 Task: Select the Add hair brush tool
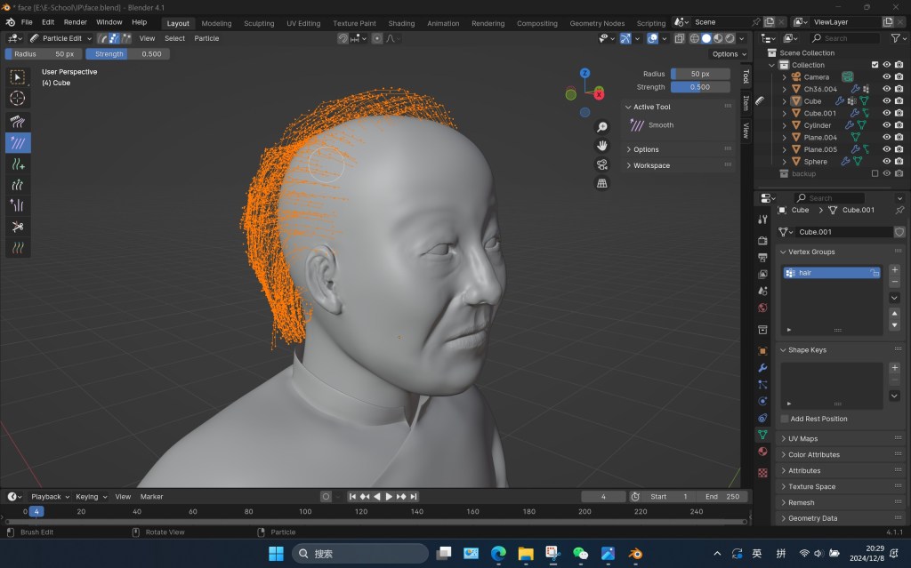(18, 164)
